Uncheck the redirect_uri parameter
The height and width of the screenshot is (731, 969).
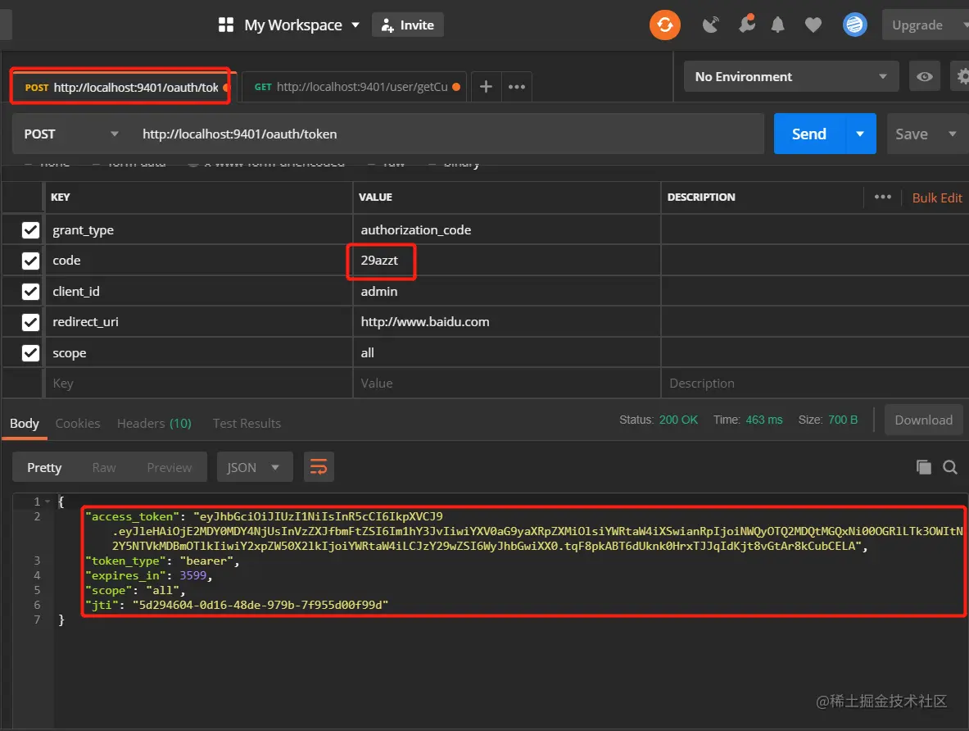tap(30, 322)
